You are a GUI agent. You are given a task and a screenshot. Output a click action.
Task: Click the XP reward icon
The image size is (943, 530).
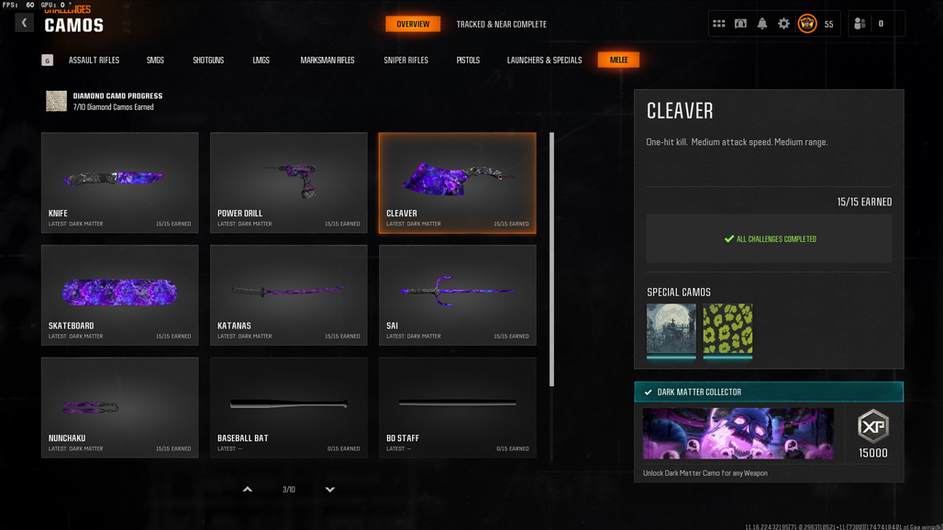872,426
